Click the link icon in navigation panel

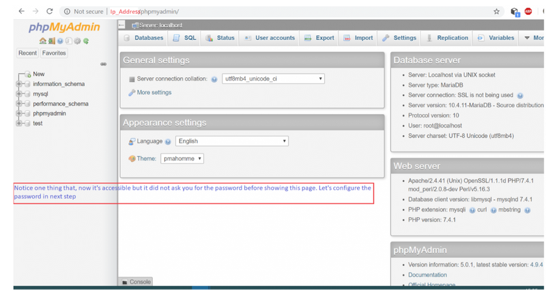(x=104, y=64)
